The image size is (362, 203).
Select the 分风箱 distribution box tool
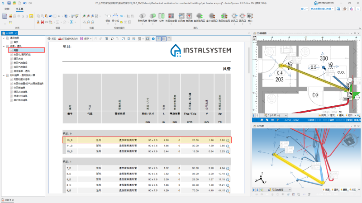click(181, 18)
